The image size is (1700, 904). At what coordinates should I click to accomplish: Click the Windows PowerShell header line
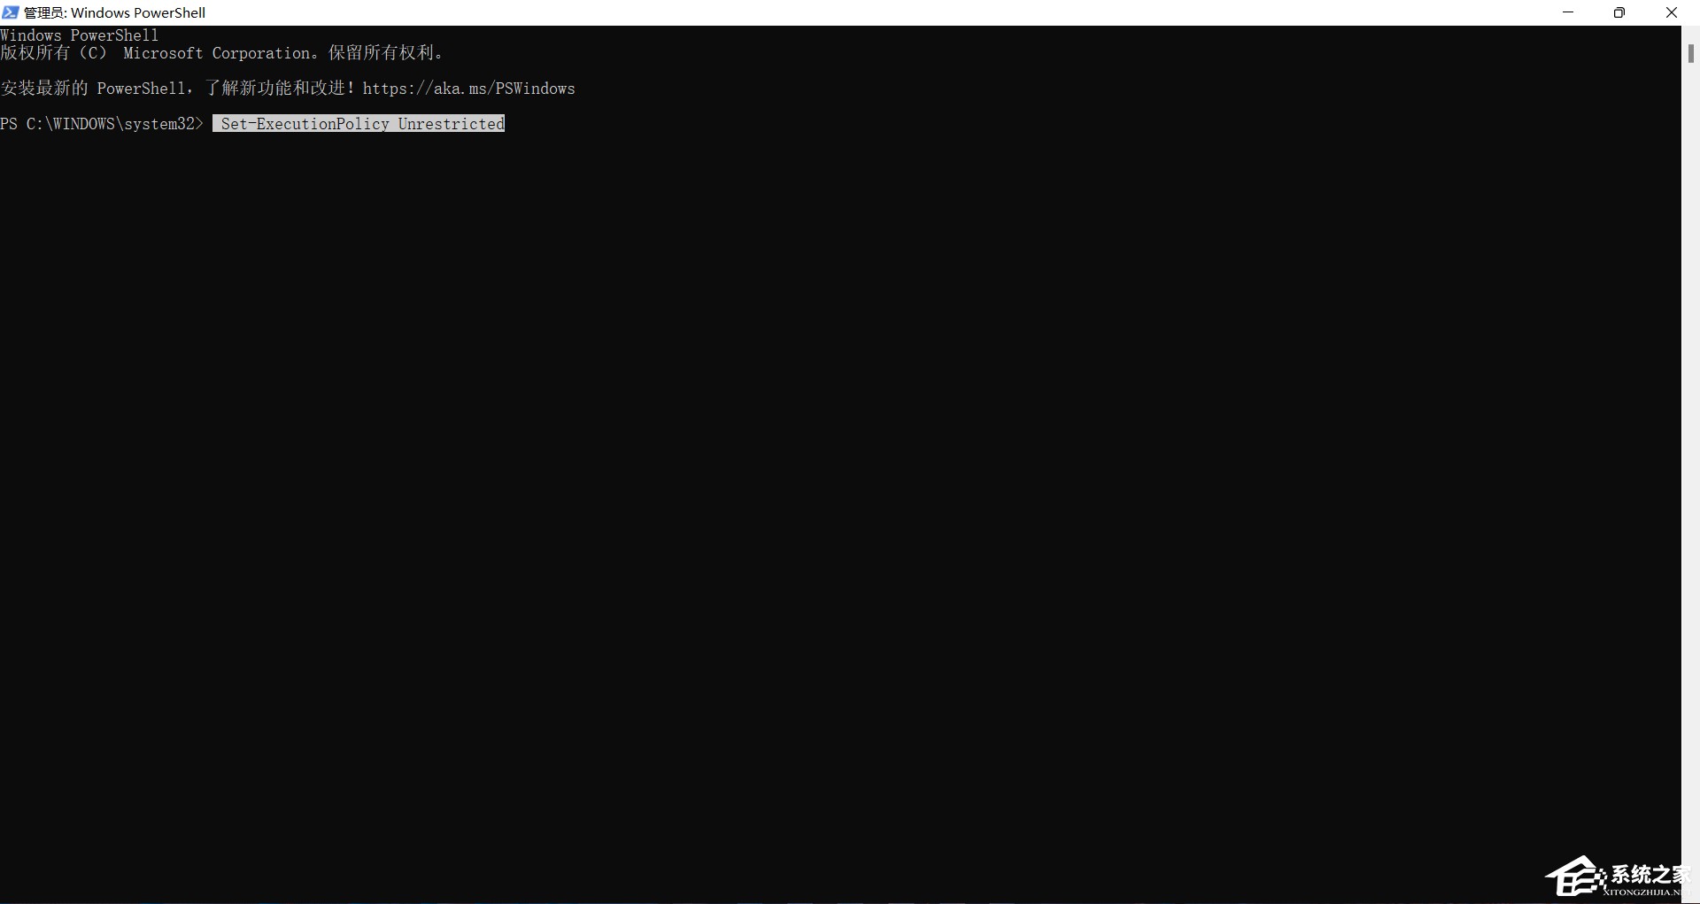click(x=80, y=35)
